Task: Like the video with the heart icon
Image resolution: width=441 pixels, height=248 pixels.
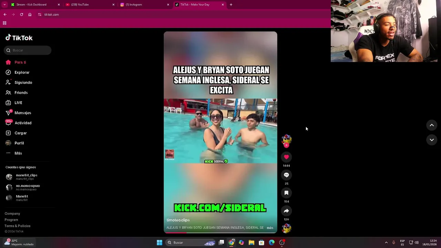Action: click(x=286, y=157)
